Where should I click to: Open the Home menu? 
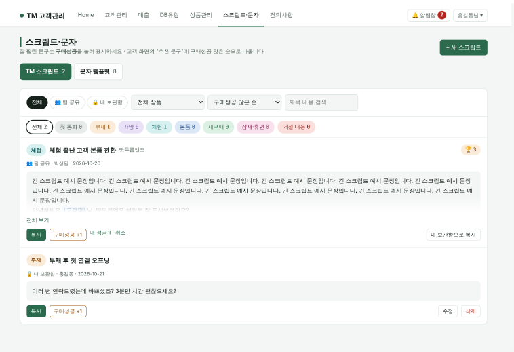pyautogui.click(x=85, y=15)
